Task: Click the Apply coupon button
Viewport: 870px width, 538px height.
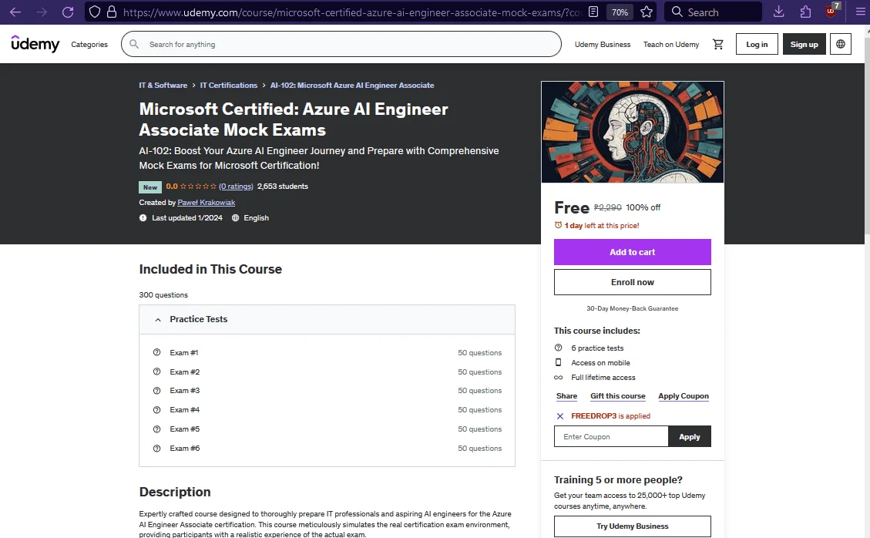Action: [x=689, y=436]
